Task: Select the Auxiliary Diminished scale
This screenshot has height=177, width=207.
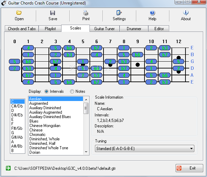Action: 56,108
